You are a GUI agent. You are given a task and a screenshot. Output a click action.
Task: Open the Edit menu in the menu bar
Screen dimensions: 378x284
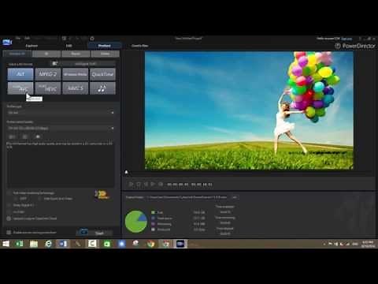pos(27,38)
